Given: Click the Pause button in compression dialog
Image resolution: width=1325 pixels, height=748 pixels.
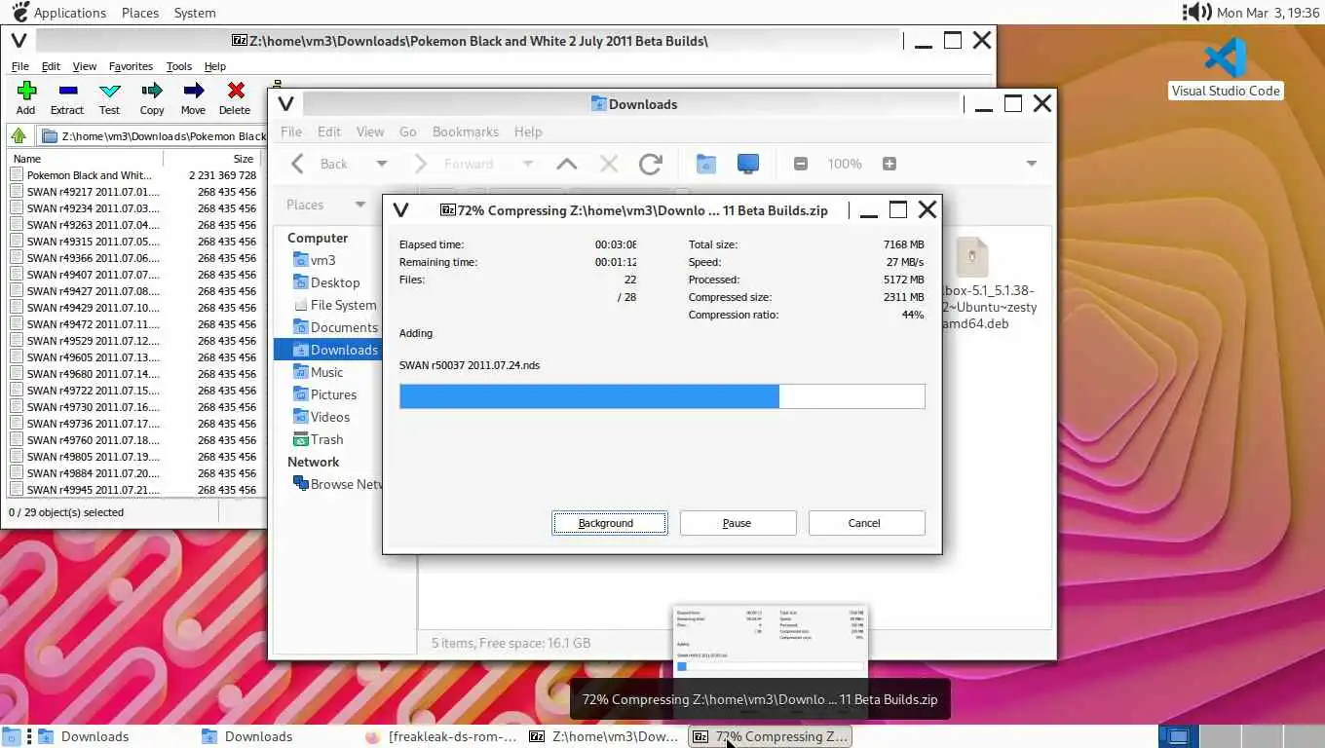Looking at the screenshot, I should tap(738, 523).
